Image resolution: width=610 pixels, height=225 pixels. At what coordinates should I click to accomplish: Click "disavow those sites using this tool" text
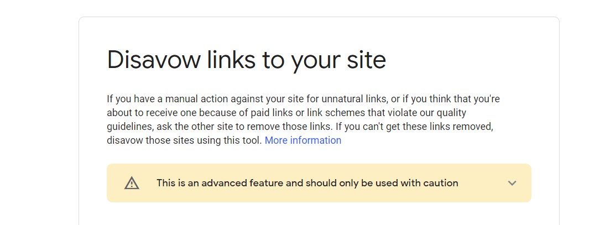point(184,140)
